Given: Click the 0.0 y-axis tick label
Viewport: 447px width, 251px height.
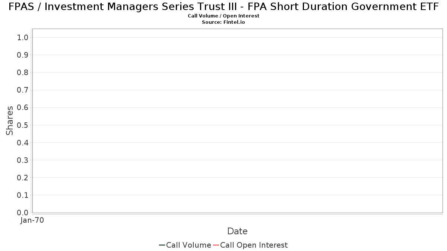Looking at the screenshot, I should [x=23, y=213].
